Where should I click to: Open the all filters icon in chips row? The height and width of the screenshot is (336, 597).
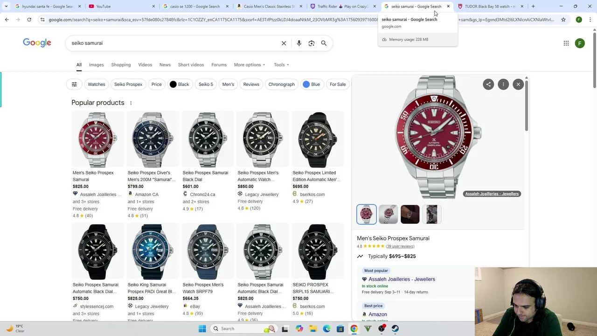74,84
